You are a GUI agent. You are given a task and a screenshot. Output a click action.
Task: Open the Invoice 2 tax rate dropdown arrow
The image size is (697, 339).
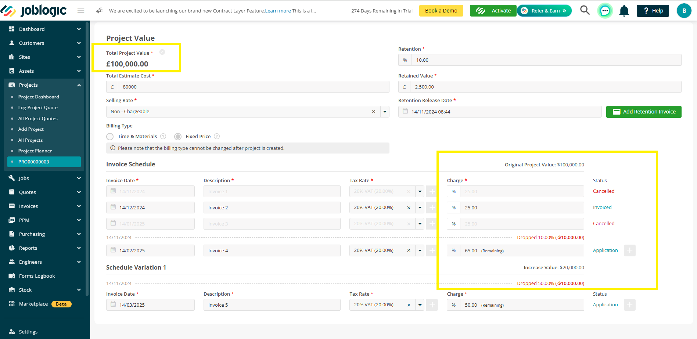[420, 208]
